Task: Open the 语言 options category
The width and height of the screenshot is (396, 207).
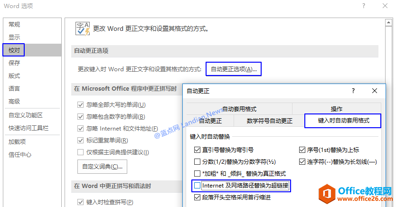Action: [14, 89]
